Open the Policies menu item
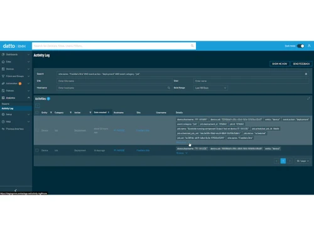Screen dimensions: 314x236 point(10,91)
